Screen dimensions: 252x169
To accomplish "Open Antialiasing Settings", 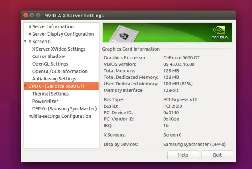I will [x=54, y=79].
